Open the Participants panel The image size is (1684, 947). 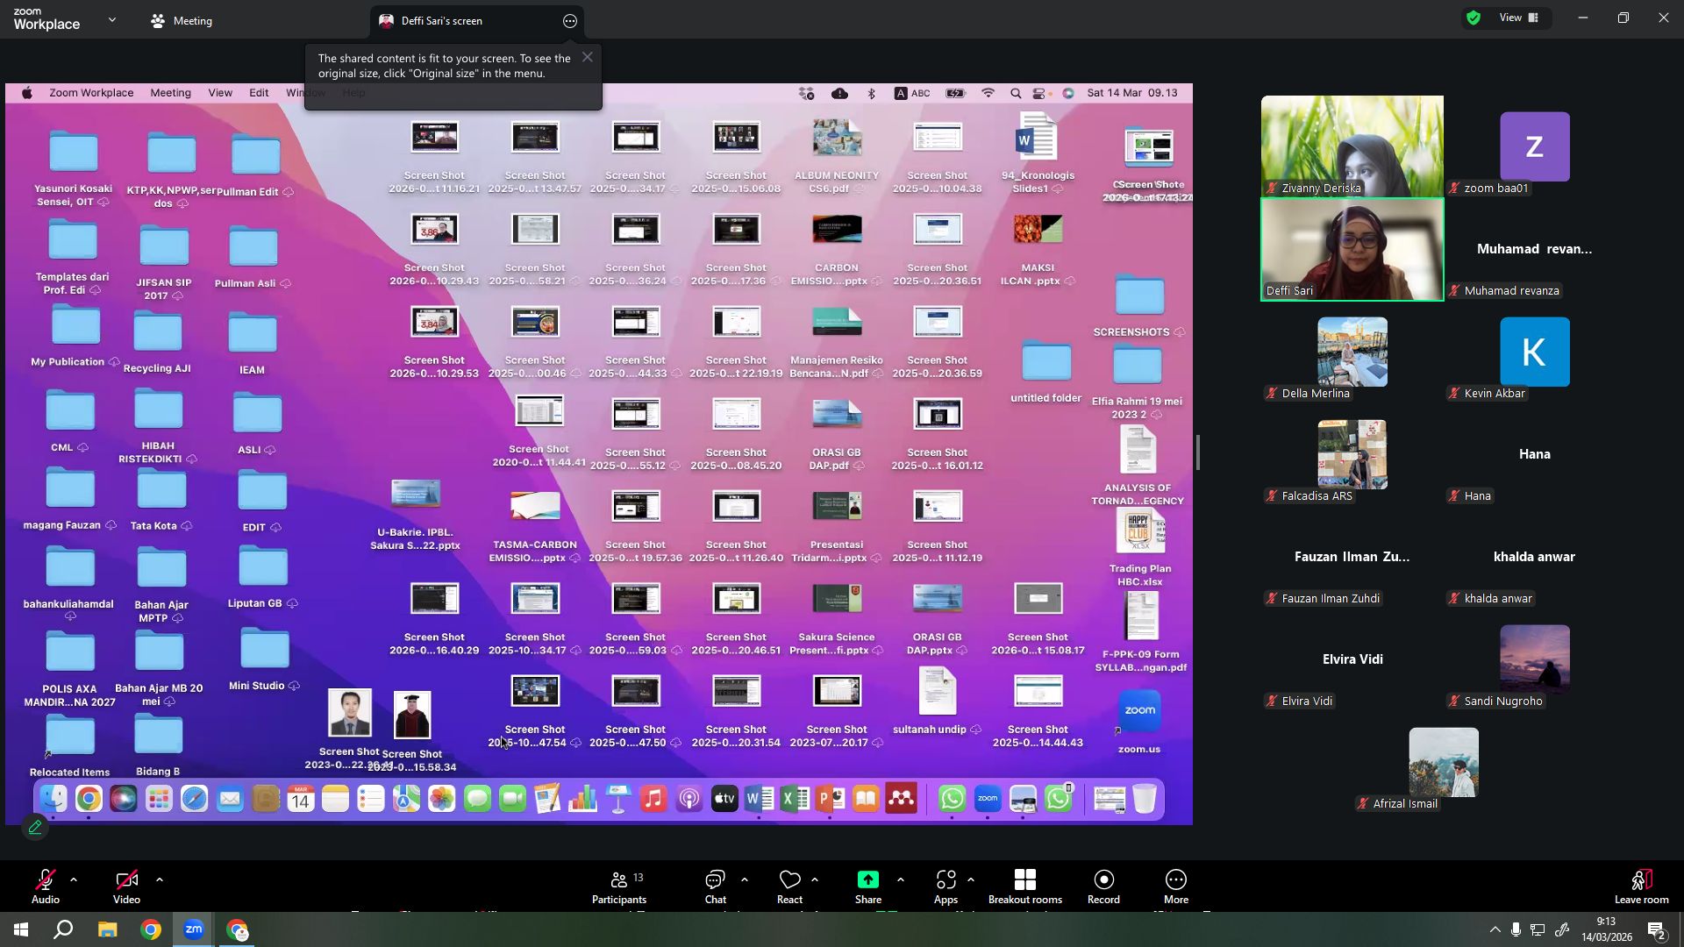(619, 886)
